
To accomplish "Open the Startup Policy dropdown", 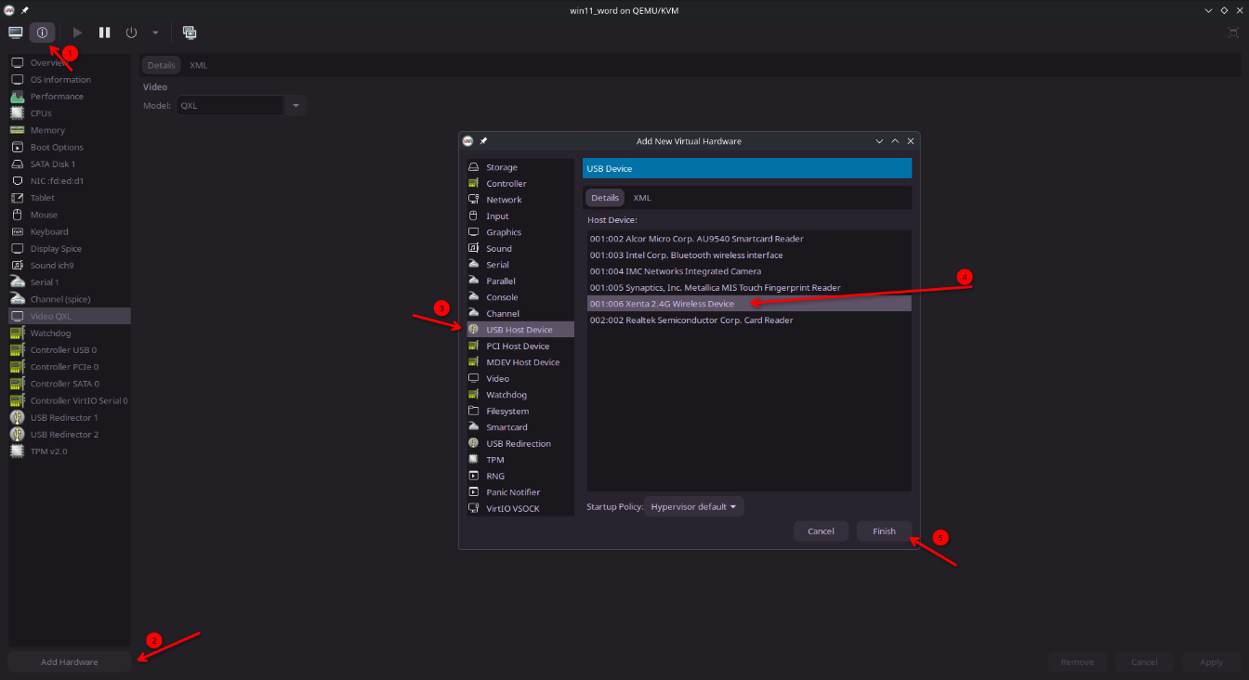I will tap(694, 506).
